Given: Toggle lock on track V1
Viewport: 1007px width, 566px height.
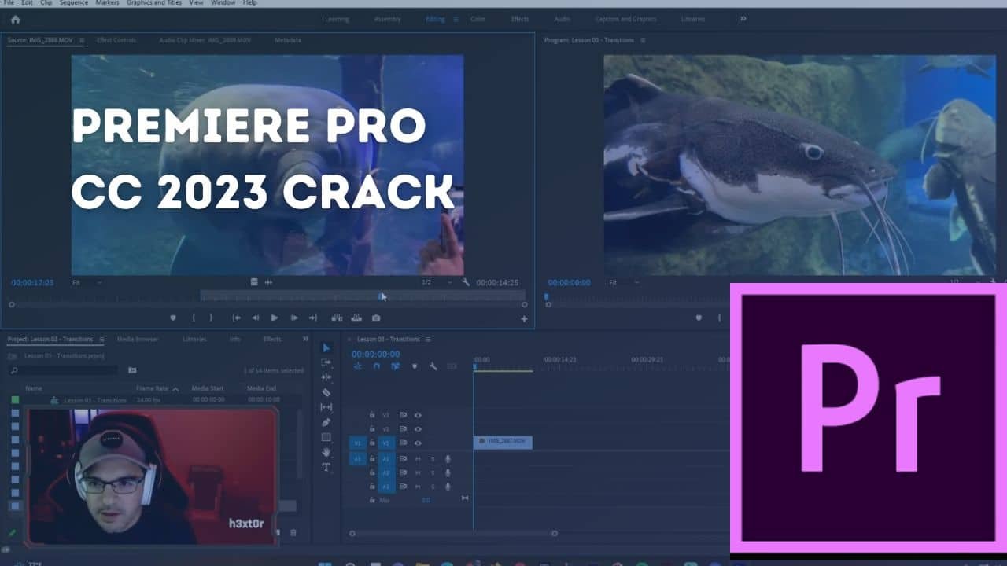Looking at the screenshot, I should pyautogui.click(x=372, y=443).
